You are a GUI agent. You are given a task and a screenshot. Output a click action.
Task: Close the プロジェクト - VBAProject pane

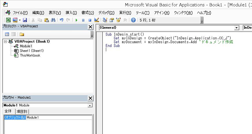pyautogui.click(x=91, y=27)
